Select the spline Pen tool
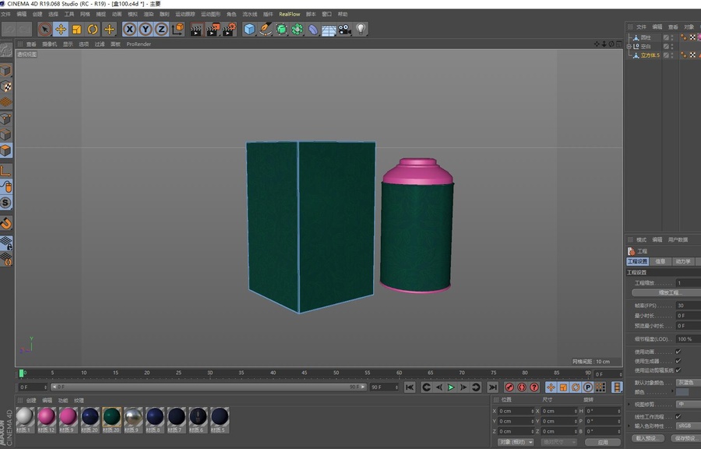 click(266, 30)
